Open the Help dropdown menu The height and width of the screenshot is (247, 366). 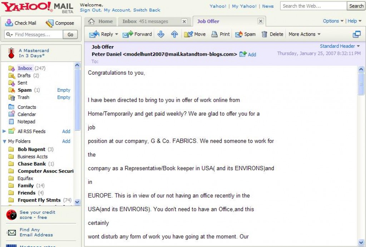point(354,21)
